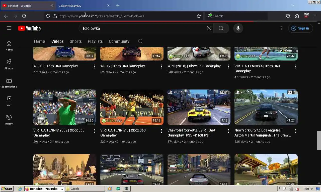The width and height of the screenshot is (321, 192).
Task: Click the Sign in button
Action: (300, 28)
